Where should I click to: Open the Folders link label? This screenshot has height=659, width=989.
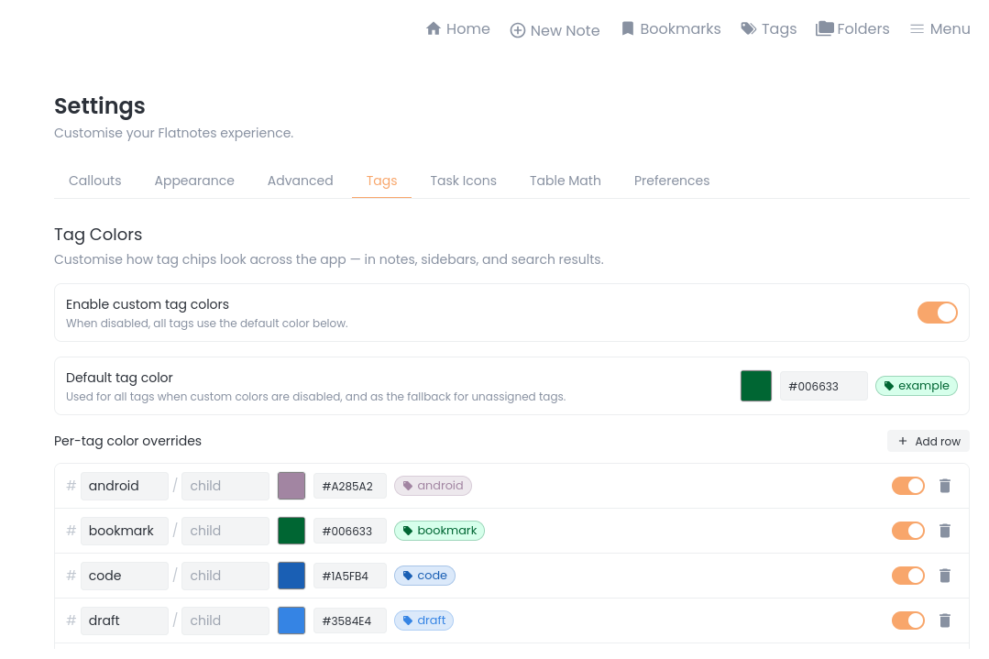pos(863,29)
